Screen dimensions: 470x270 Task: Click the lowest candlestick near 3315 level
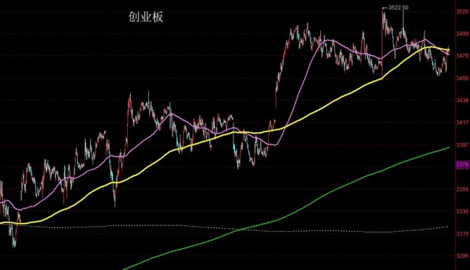(14, 239)
